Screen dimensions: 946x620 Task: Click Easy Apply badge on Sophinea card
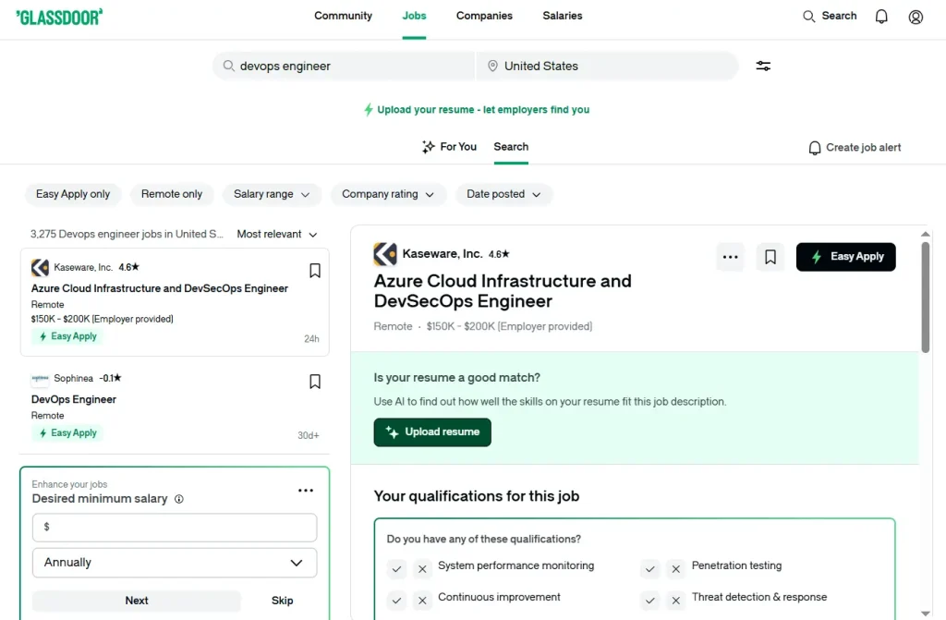(x=67, y=432)
